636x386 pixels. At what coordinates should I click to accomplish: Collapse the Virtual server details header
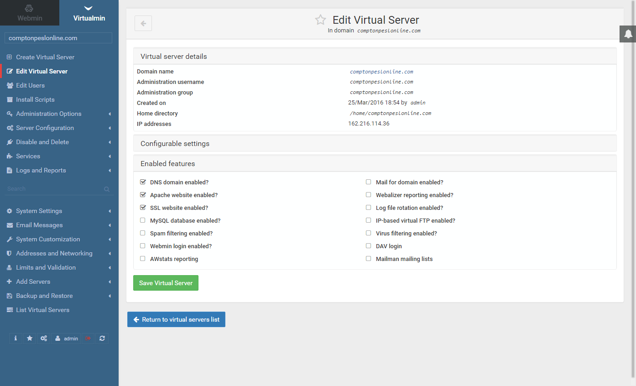[375, 57]
